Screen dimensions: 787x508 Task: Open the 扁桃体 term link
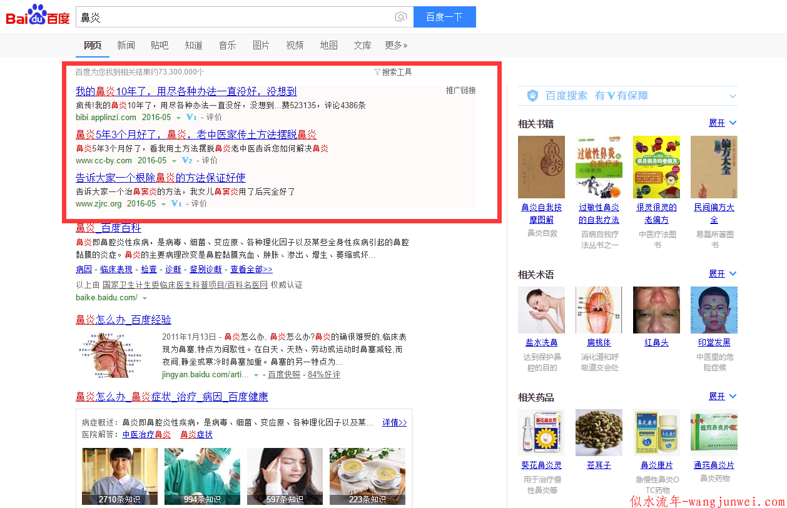599,343
